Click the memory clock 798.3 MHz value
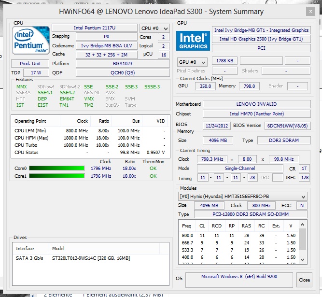322x297 pixels. [x=212, y=159]
